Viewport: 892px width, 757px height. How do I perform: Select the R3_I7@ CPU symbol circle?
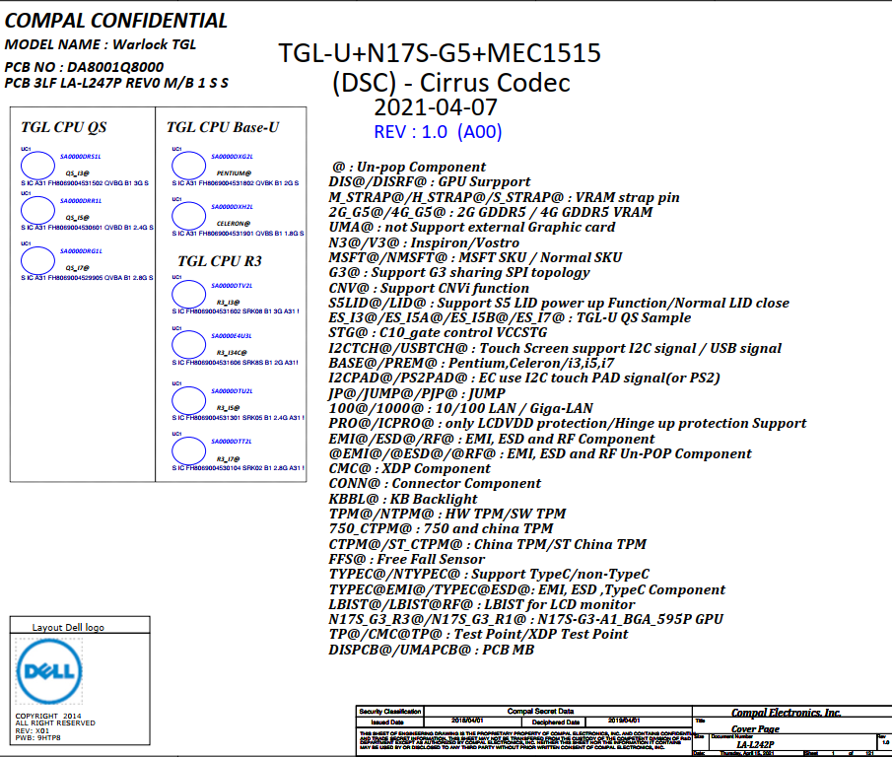click(187, 450)
